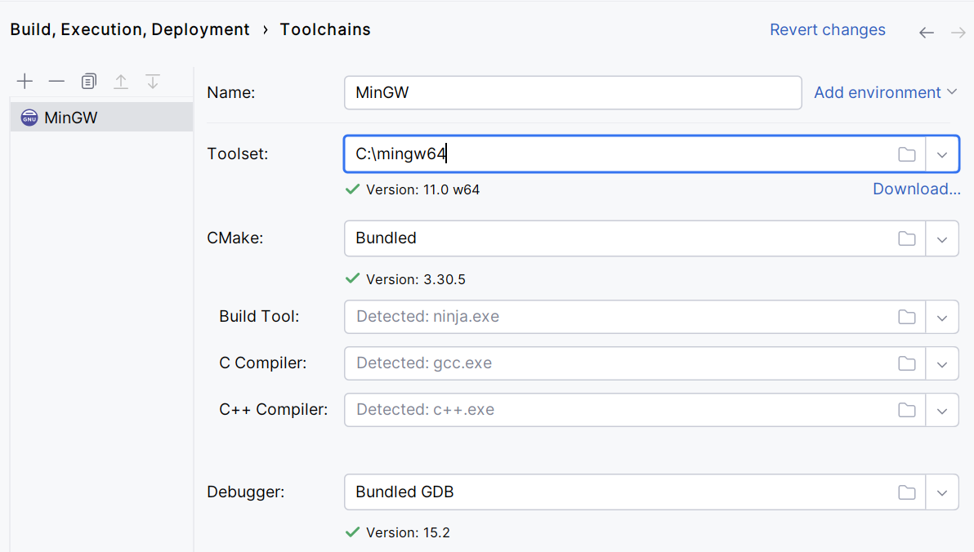Copy the MinGW toolchain via the duplicate icon
Viewport: 974px width, 552px height.
pos(88,81)
